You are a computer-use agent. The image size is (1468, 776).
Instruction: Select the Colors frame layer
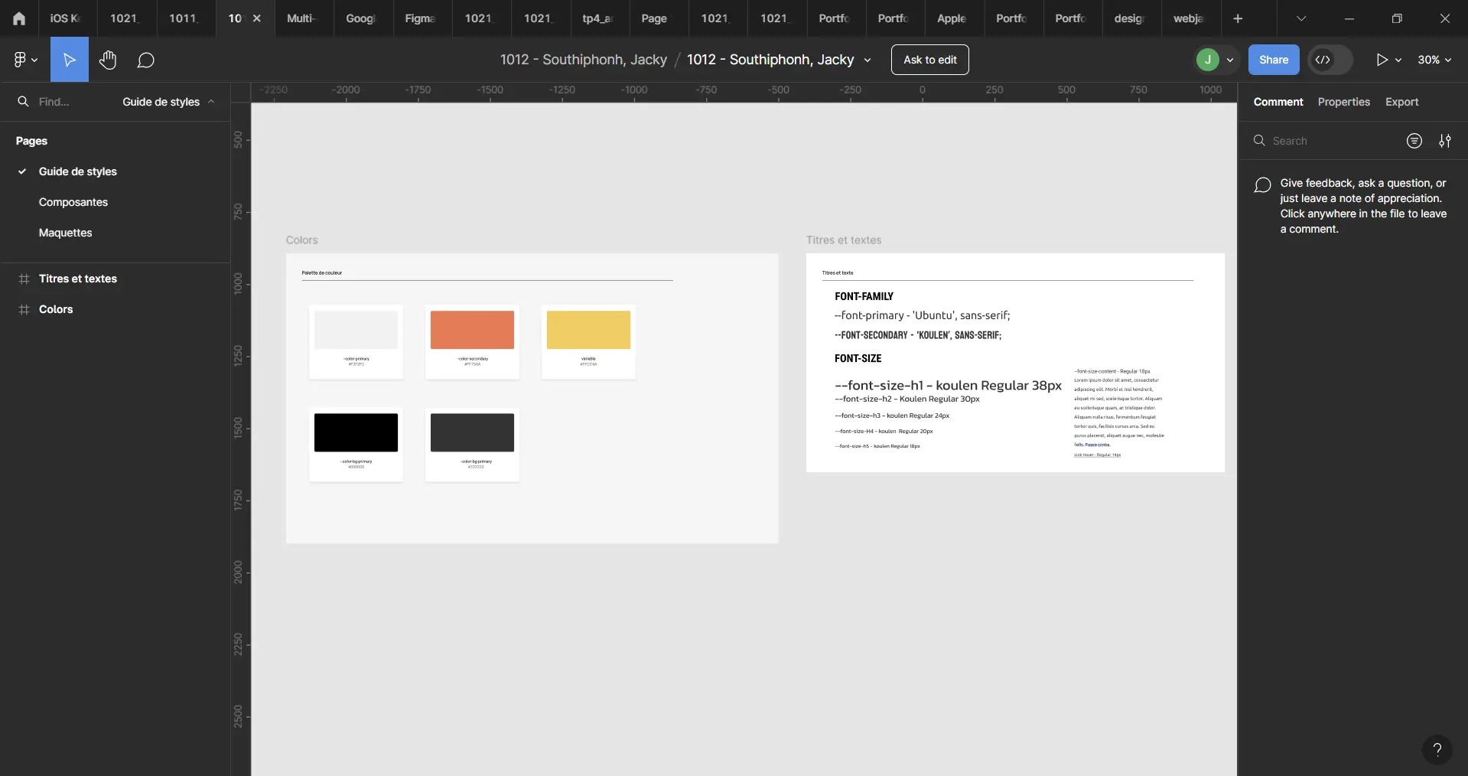click(x=56, y=309)
